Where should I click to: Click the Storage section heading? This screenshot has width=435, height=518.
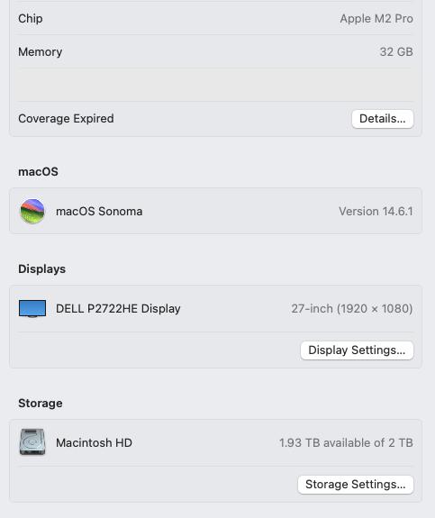41,403
